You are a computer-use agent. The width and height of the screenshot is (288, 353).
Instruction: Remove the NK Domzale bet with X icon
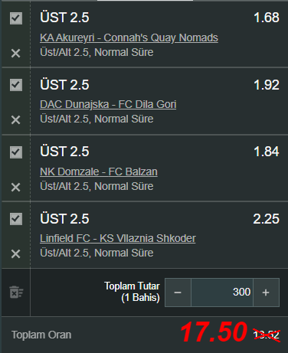click(16, 187)
